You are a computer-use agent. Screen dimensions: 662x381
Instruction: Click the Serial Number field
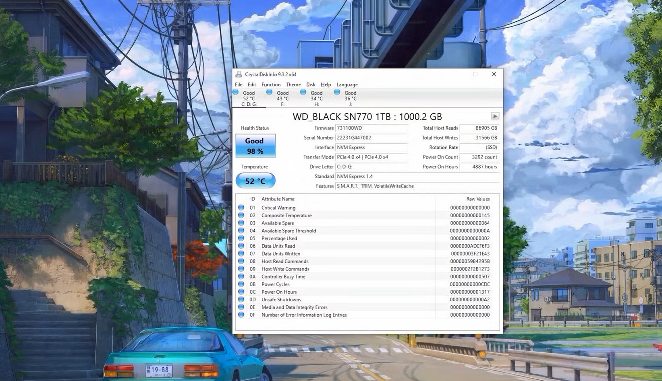371,138
